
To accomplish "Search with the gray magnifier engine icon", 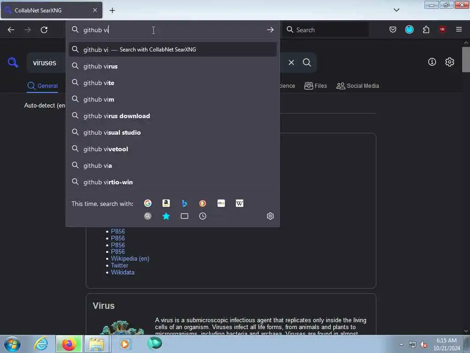I will [148, 216].
